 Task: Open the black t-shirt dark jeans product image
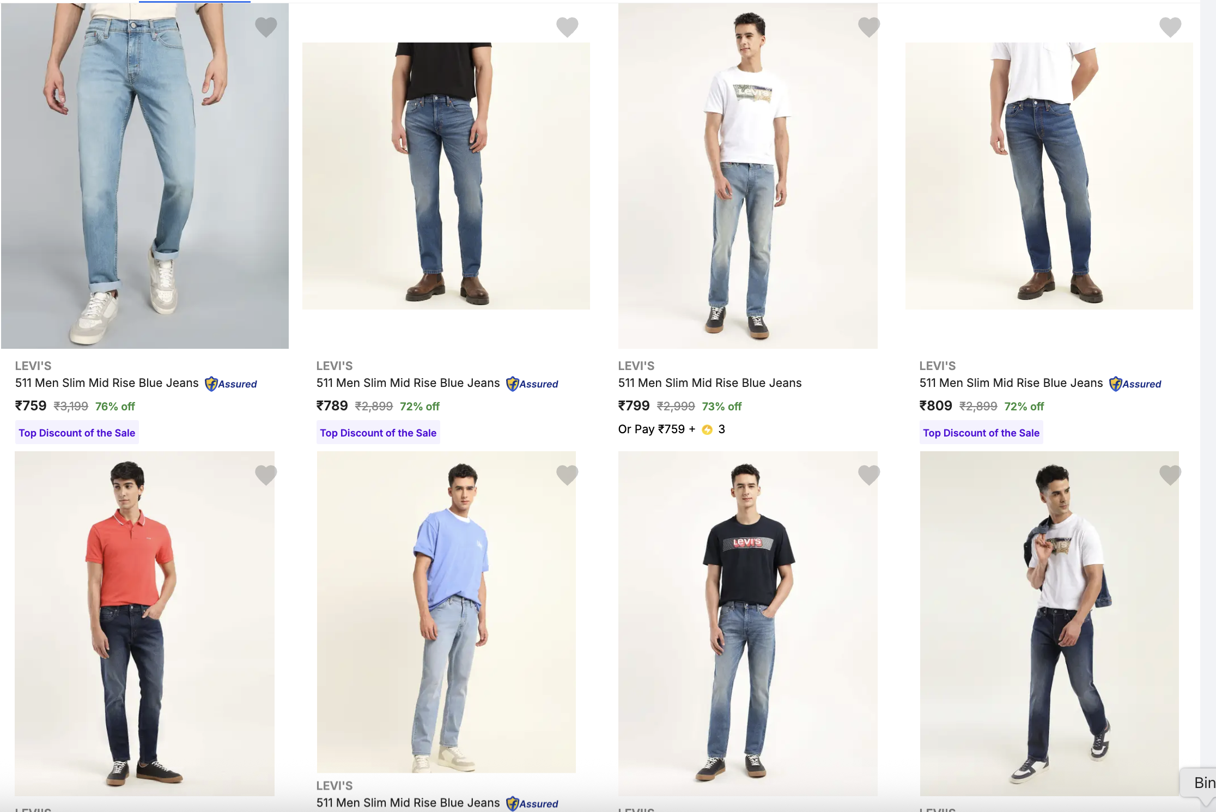coord(446,175)
